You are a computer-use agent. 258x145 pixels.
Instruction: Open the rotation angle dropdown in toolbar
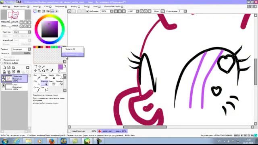(x=137, y=11)
